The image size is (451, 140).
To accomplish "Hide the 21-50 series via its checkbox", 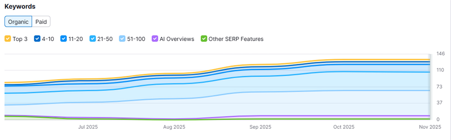I will 93,39.
